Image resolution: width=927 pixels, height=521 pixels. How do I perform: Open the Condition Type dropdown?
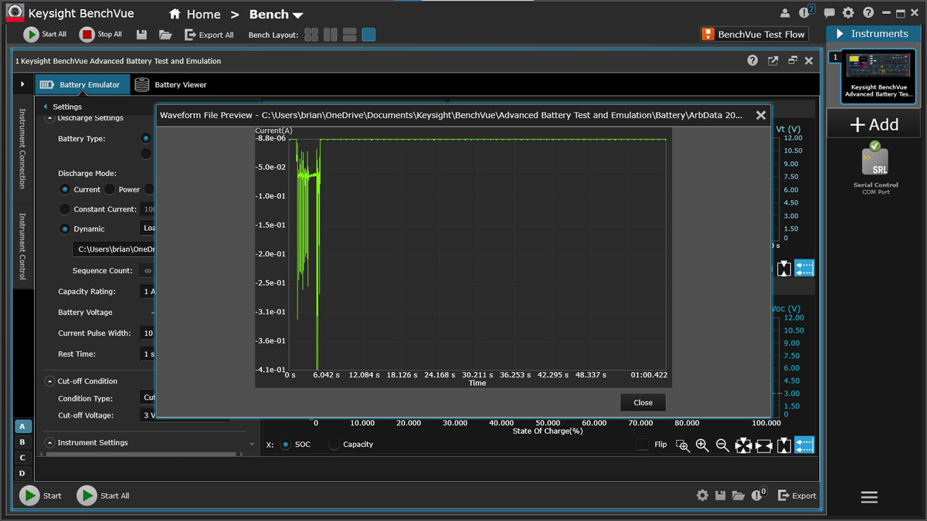coord(148,398)
